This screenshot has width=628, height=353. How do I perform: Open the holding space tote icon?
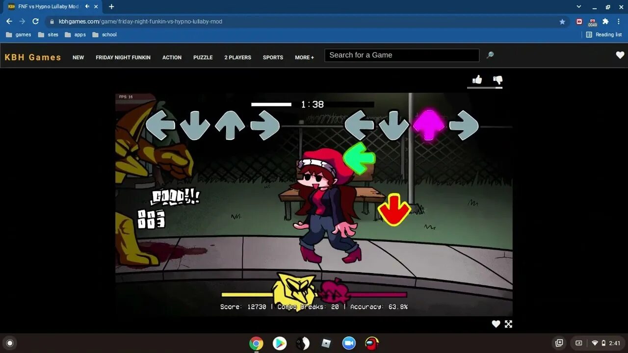tap(559, 343)
